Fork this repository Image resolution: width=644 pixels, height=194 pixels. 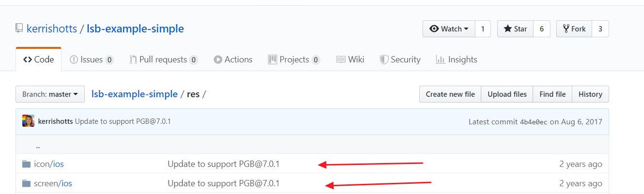(574, 29)
